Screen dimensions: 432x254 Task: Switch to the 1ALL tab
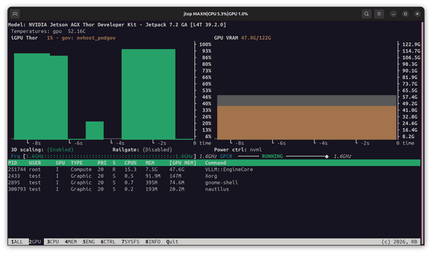coord(17,242)
